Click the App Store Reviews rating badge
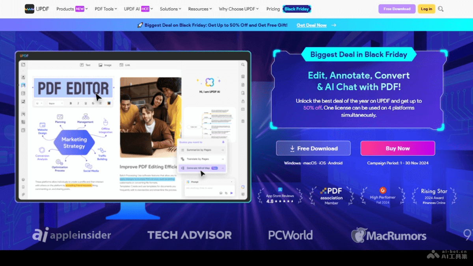 pyautogui.click(x=280, y=196)
